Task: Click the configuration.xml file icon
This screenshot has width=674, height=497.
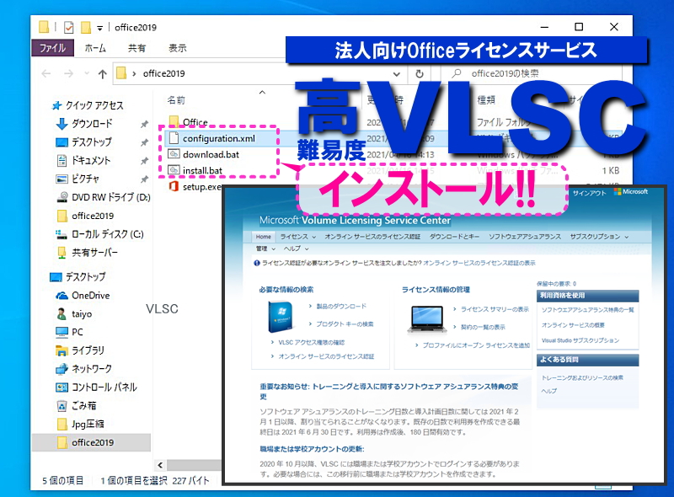Action: (x=174, y=138)
